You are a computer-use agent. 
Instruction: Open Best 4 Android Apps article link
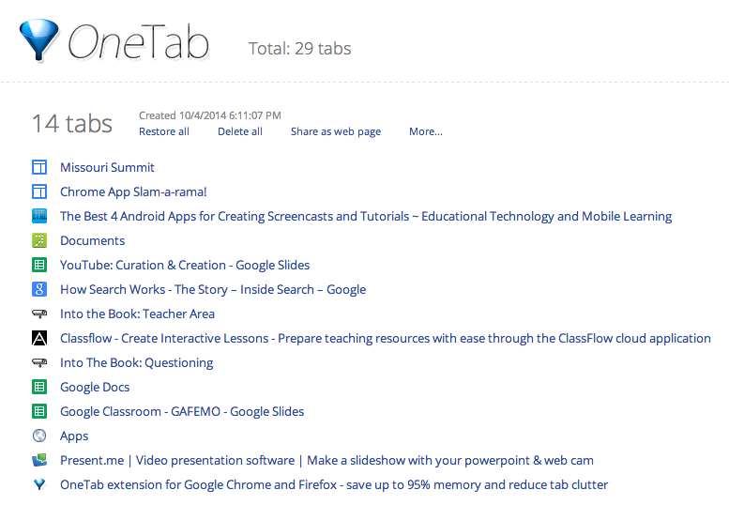click(366, 216)
